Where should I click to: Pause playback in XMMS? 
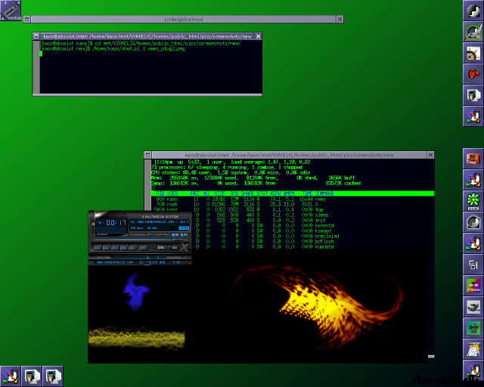[x=116, y=248]
